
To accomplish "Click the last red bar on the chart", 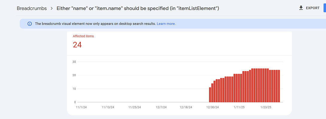I will click(x=279, y=86).
